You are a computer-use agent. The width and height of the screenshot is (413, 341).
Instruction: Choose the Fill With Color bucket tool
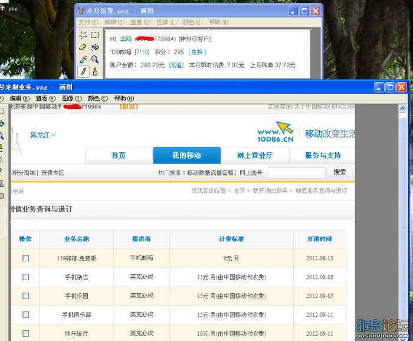click(95, 47)
